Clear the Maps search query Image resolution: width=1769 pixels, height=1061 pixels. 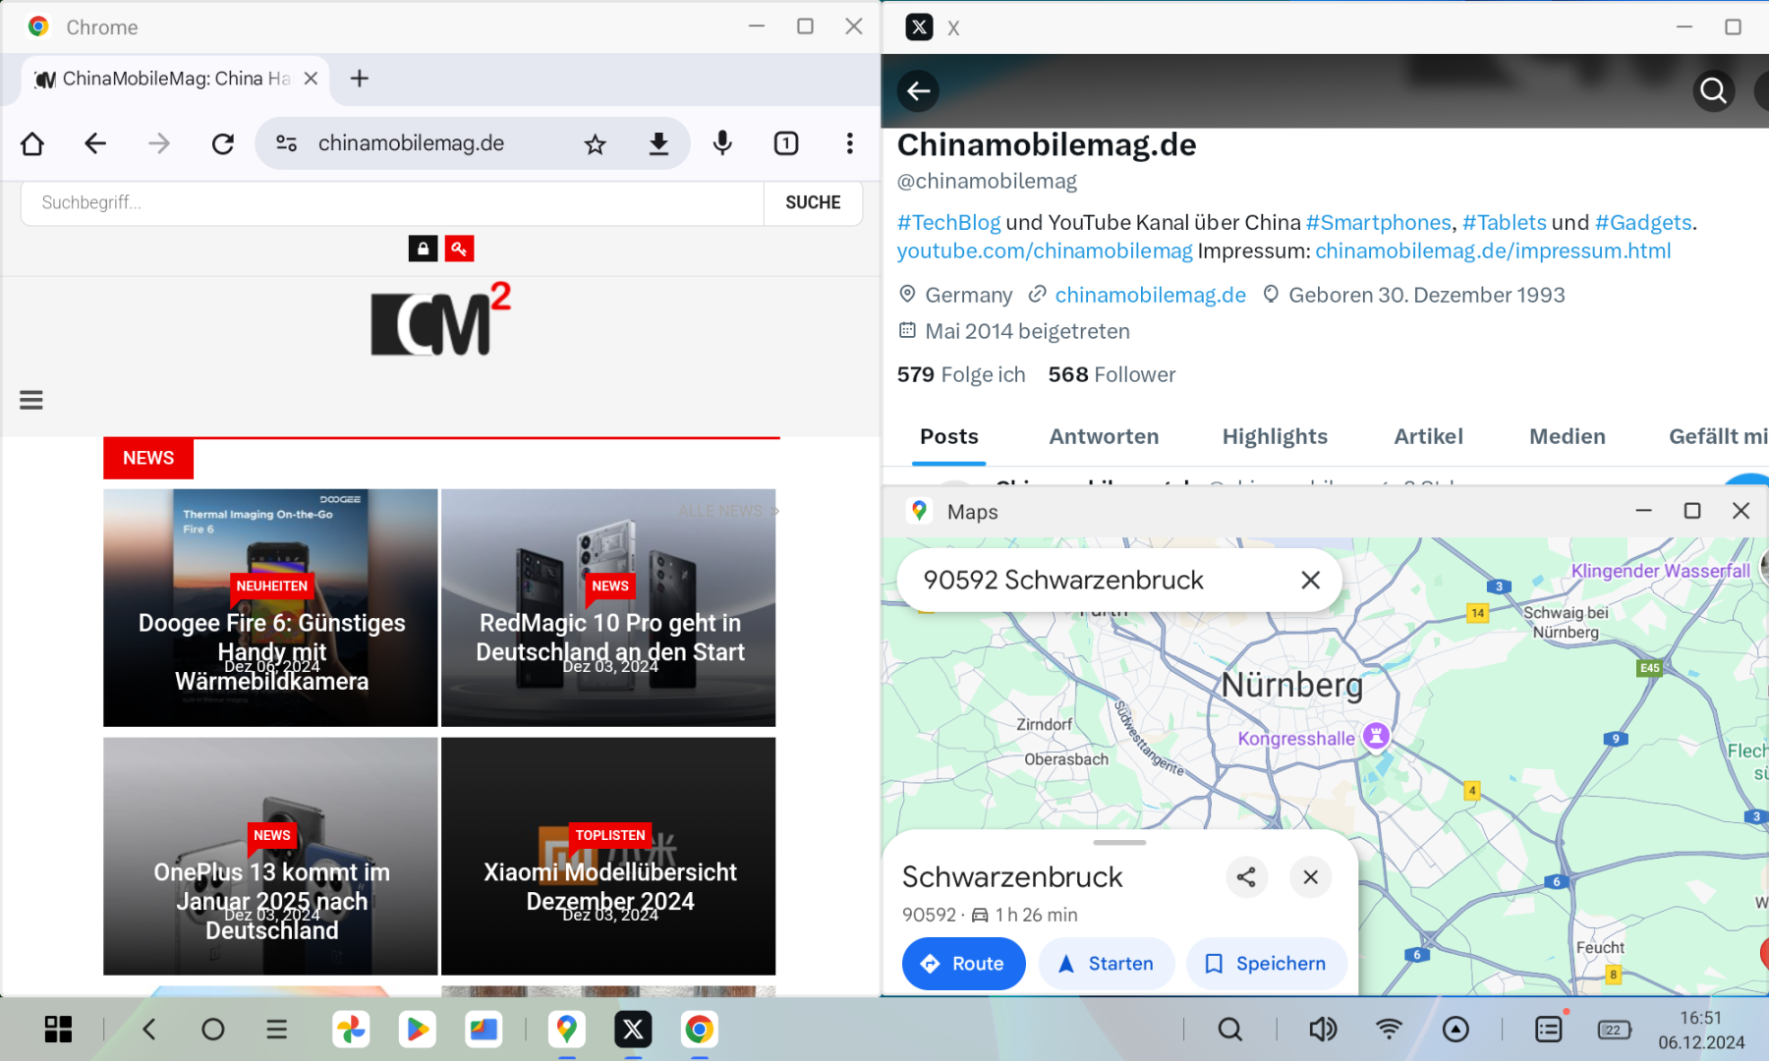click(x=1310, y=580)
